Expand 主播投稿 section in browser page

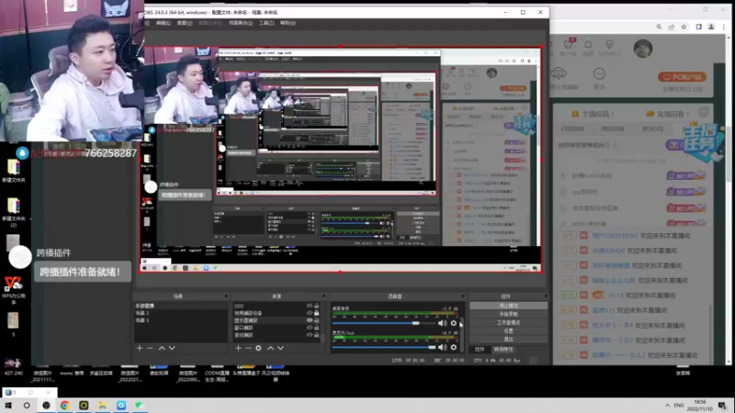coord(593,114)
